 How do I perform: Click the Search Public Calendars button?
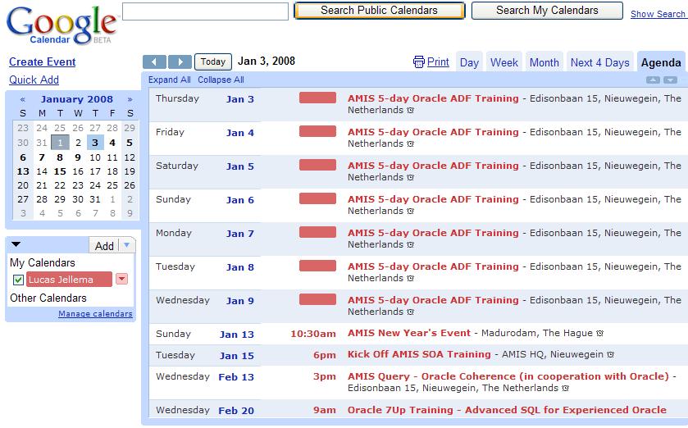pyautogui.click(x=379, y=11)
